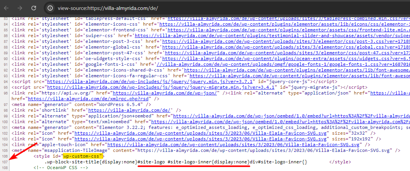Open the tablepress-combined.min.css link on line 83
This screenshot has width=410, height=171.
[289, 19]
